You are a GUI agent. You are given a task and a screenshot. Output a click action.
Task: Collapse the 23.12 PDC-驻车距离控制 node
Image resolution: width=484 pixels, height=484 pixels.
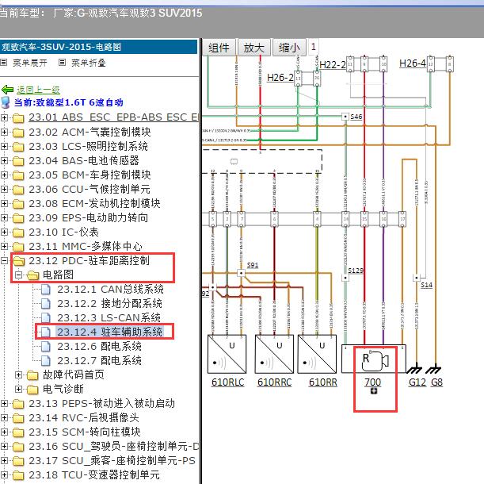click(x=4, y=261)
